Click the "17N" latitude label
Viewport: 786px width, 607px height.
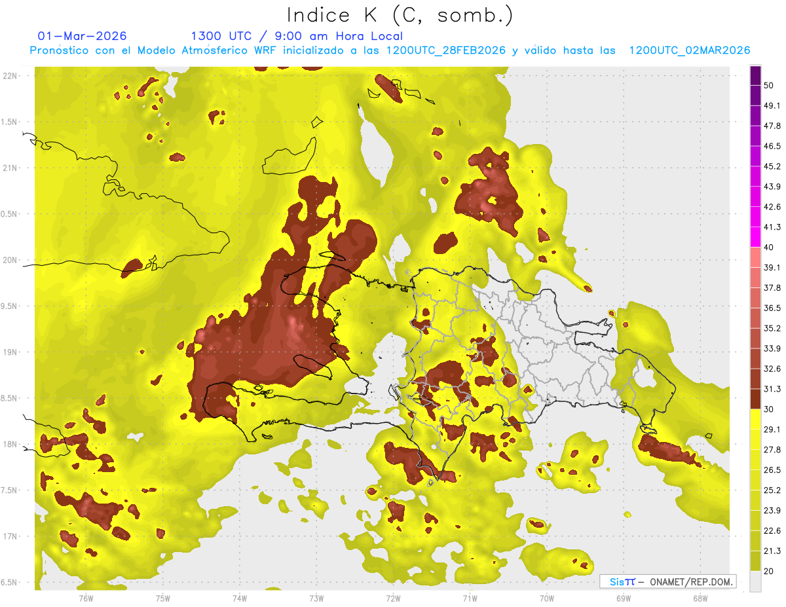tap(10, 536)
